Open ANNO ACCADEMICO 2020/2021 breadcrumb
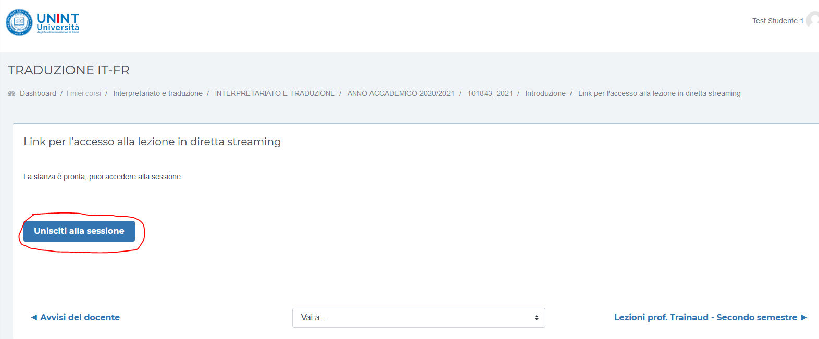This screenshot has height=339, width=819. click(401, 93)
